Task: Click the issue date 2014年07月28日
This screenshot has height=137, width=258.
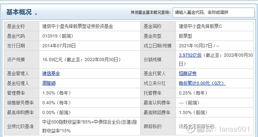Action: point(59,46)
